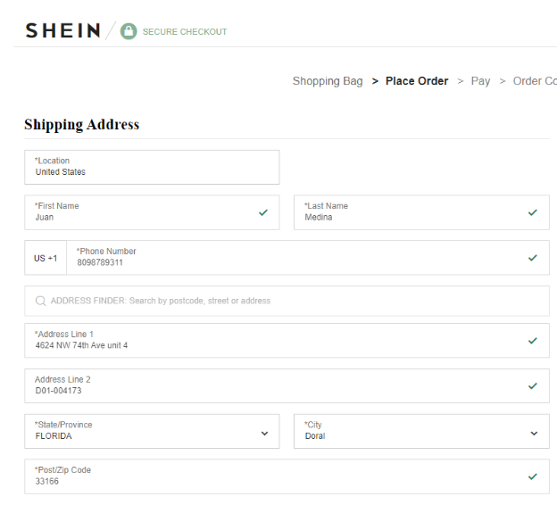
Task: Click the Pay breadcrumb step
Action: coord(480,81)
